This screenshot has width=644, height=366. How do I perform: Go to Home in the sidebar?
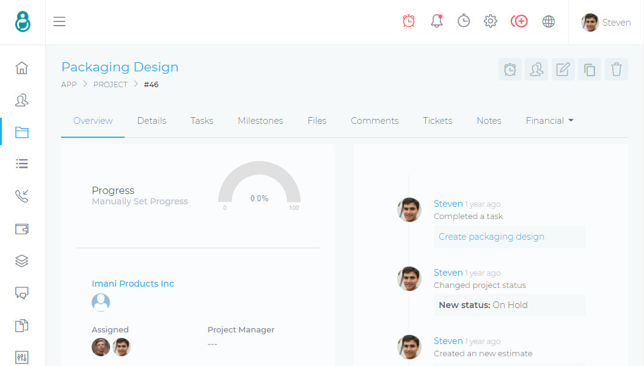pos(22,68)
